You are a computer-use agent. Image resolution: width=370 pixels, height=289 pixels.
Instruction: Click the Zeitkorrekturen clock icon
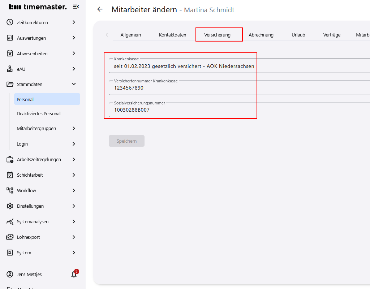pos(10,22)
